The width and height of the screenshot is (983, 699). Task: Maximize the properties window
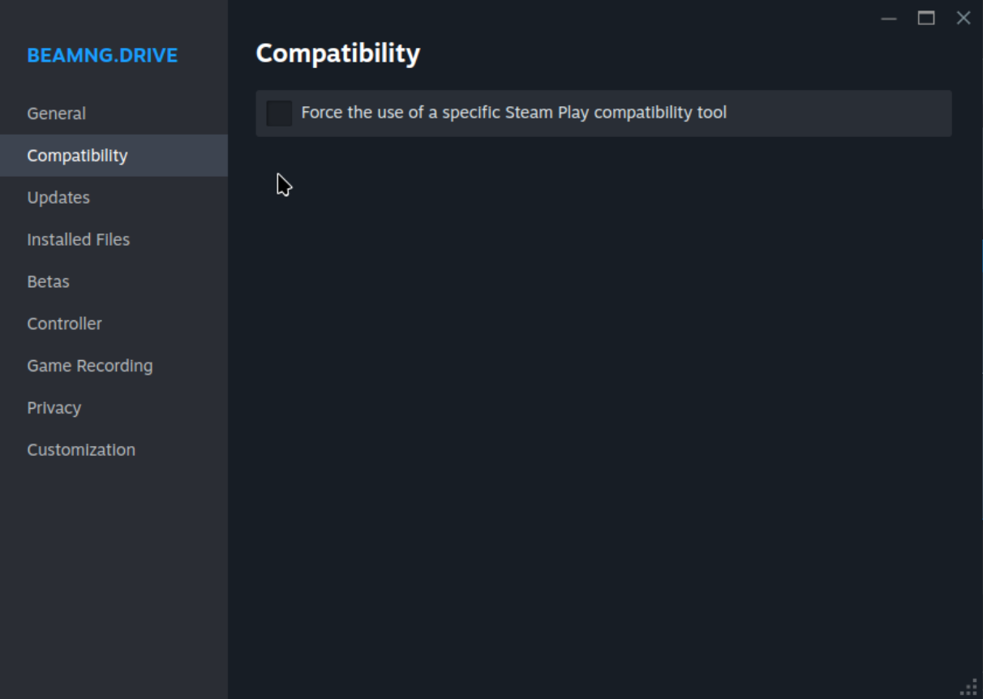926,19
